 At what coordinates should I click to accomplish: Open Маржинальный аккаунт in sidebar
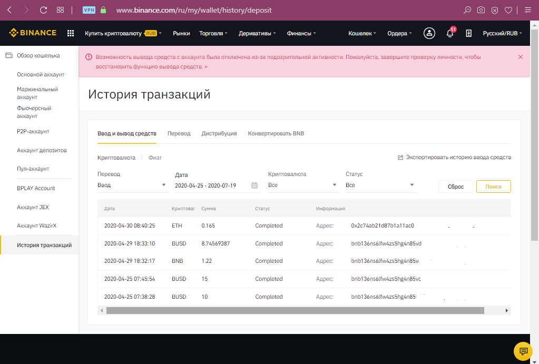pos(37,93)
